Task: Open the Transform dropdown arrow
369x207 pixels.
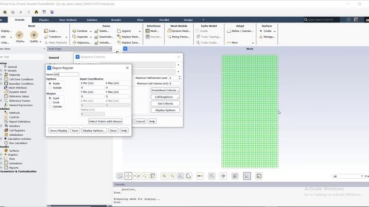Action: (66, 37)
